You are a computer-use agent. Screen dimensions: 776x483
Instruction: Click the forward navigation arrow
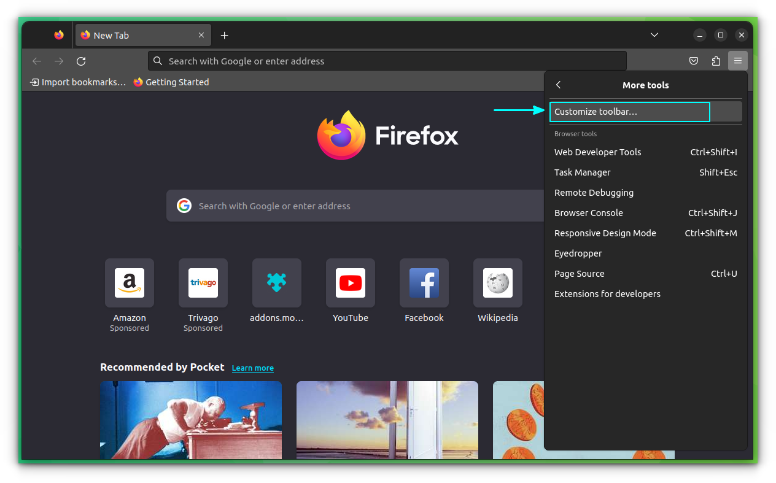click(x=59, y=61)
